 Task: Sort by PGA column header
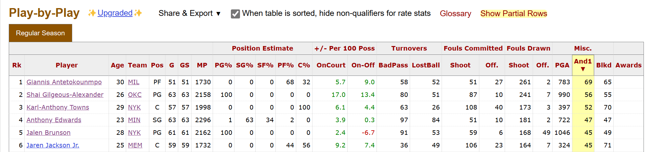pos(562,65)
